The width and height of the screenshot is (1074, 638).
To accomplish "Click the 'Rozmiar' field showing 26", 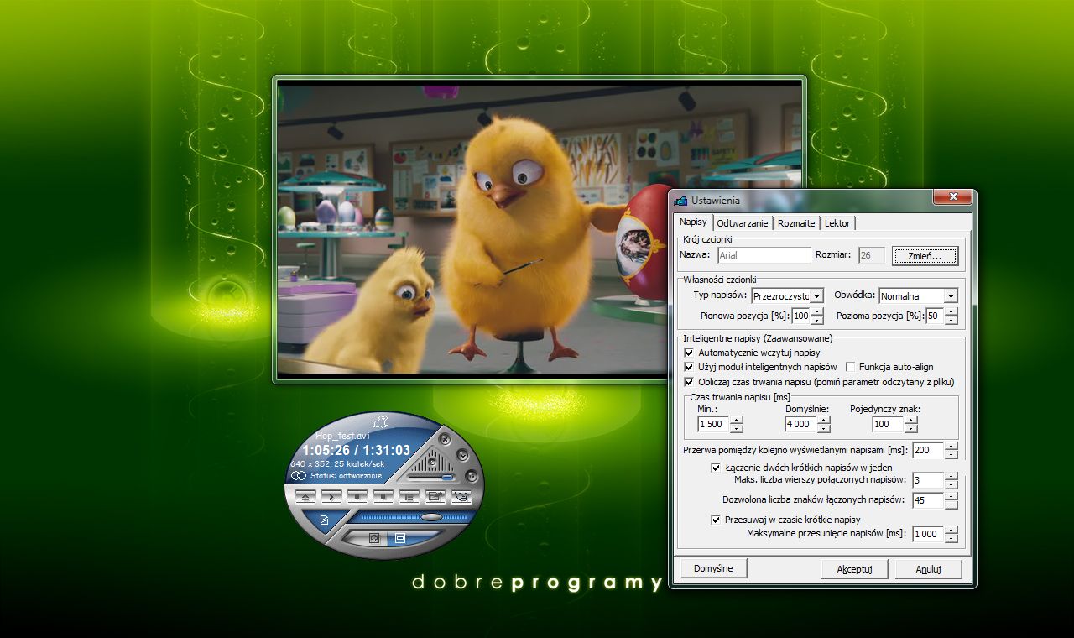I will click(x=871, y=255).
